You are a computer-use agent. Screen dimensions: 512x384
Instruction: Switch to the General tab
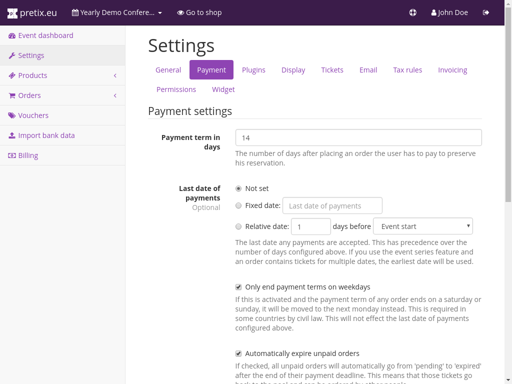pyautogui.click(x=168, y=70)
